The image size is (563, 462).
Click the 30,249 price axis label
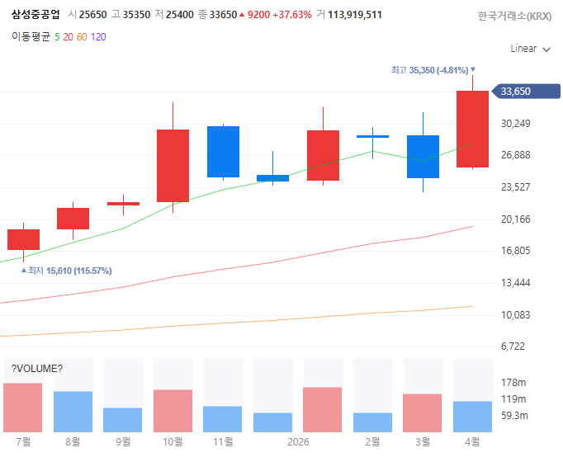point(516,124)
